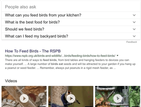Screen dimensions: 141x107
Task: Select question text 'What is the best food for birds?'
Action: (x=32, y=22)
